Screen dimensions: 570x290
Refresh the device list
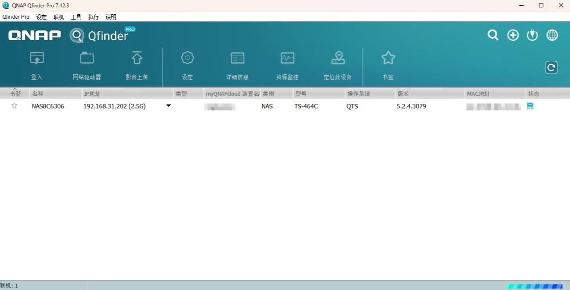551,67
